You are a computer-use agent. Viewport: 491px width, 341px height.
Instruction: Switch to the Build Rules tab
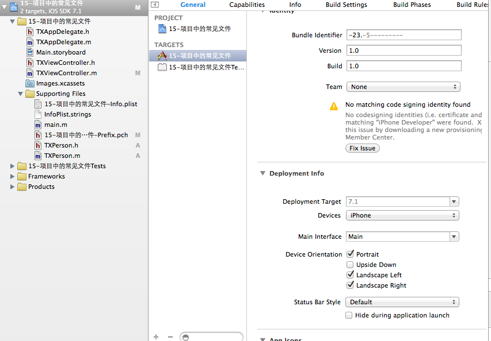point(473,5)
